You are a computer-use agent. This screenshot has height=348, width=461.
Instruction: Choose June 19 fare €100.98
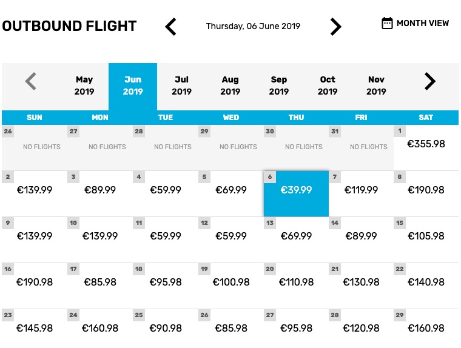[x=231, y=286]
